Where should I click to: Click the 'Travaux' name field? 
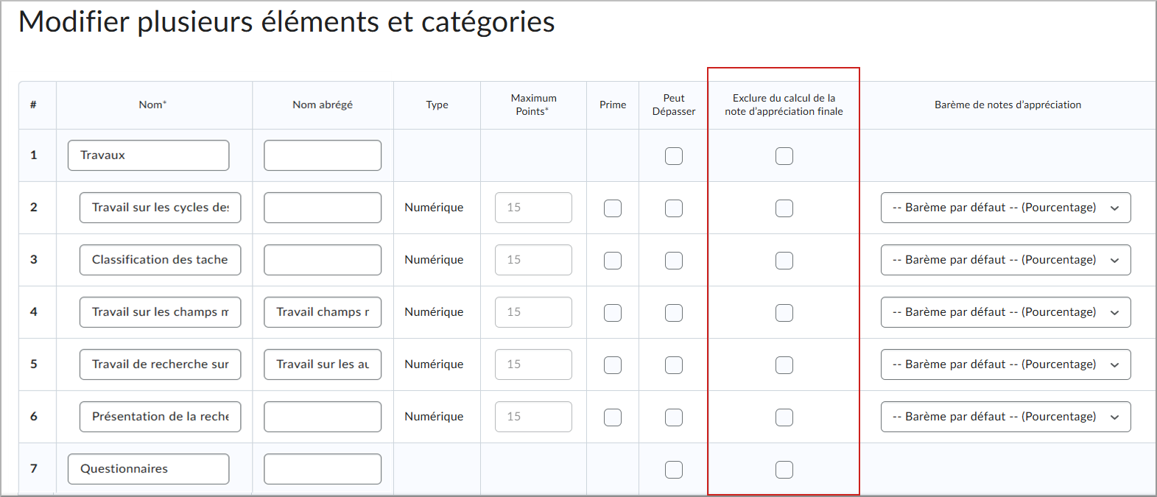click(148, 155)
